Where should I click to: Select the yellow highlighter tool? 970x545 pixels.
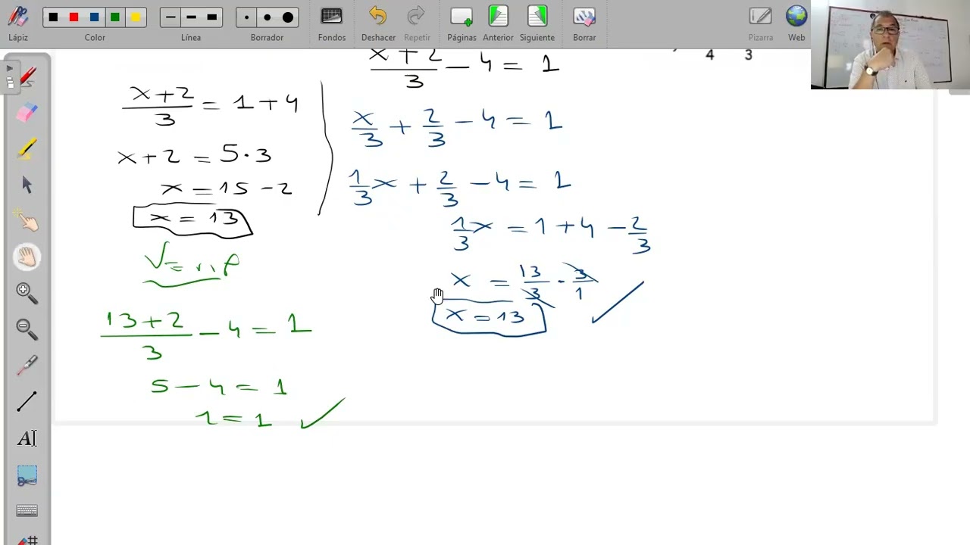27,148
